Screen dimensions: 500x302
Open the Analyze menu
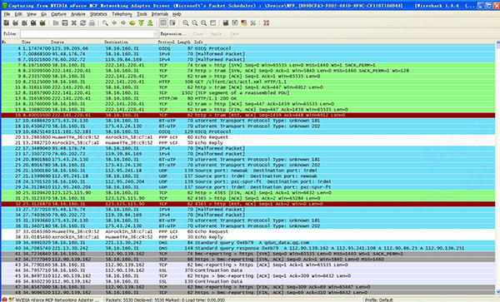click(78, 14)
